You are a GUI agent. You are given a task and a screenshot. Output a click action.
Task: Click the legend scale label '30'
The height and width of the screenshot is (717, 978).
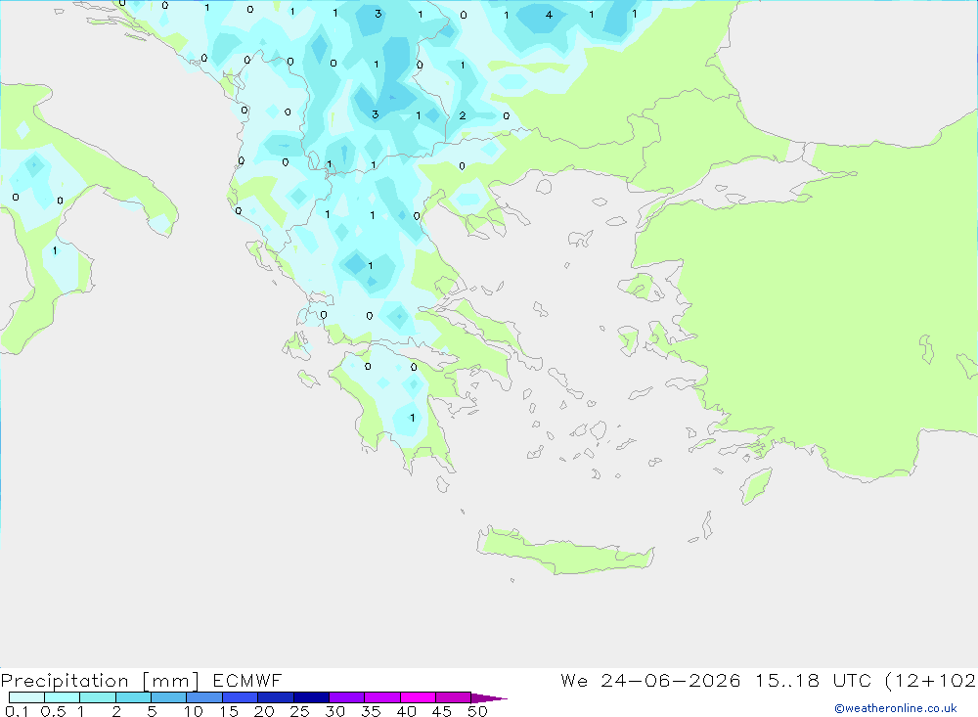pyautogui.click(x=335, y=711)
